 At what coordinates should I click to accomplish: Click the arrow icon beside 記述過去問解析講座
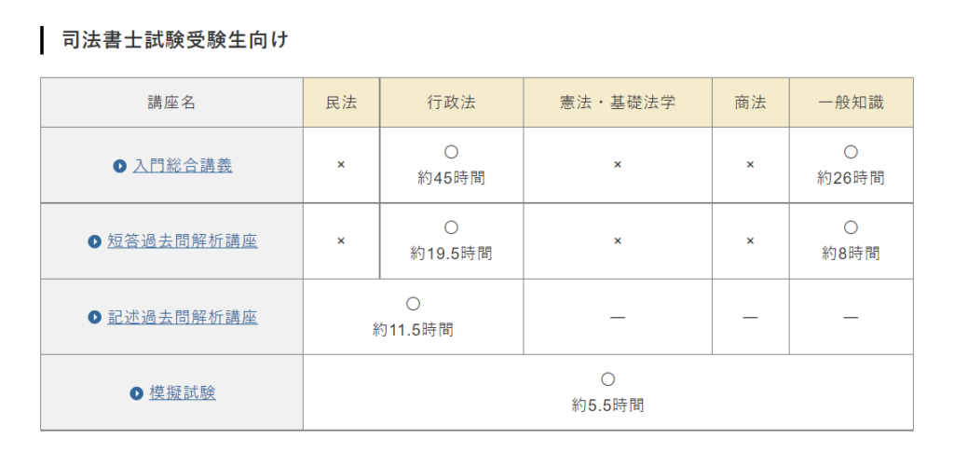tap(94, 317)
